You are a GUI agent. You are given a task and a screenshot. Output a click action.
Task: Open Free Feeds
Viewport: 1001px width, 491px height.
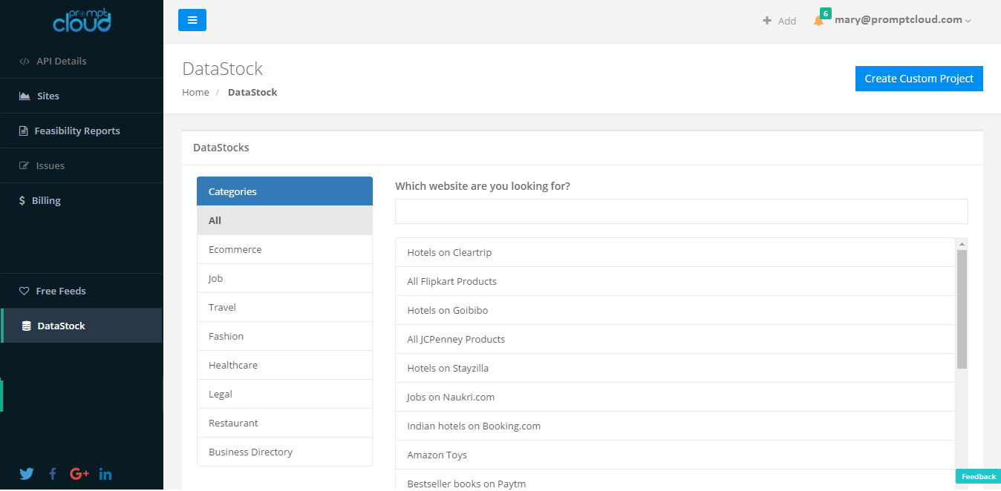click(x=82, y=291)
